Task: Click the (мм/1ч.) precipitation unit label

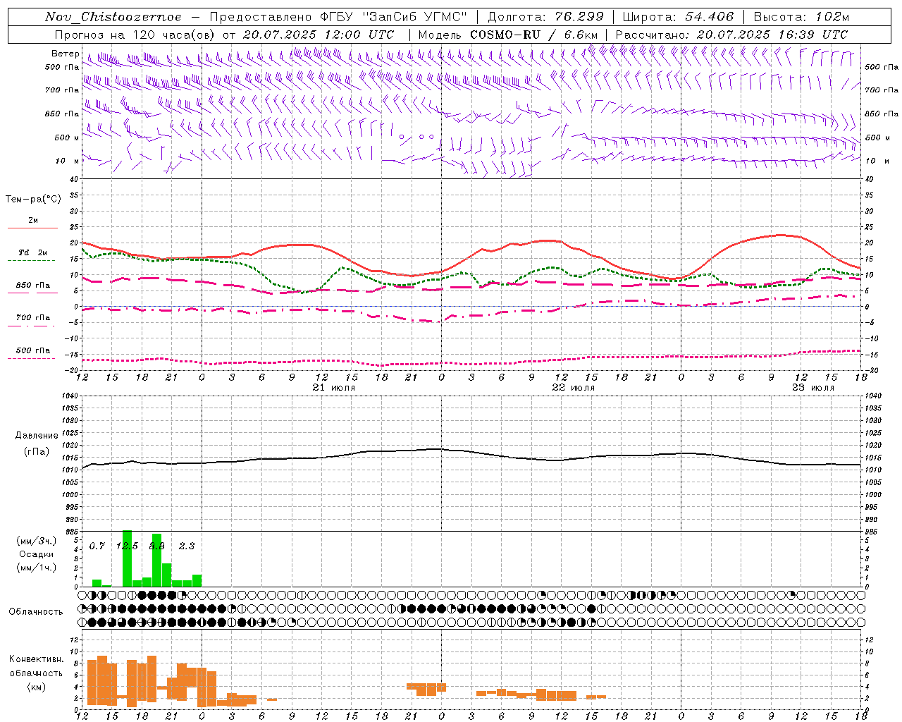Action: point(36,568)
